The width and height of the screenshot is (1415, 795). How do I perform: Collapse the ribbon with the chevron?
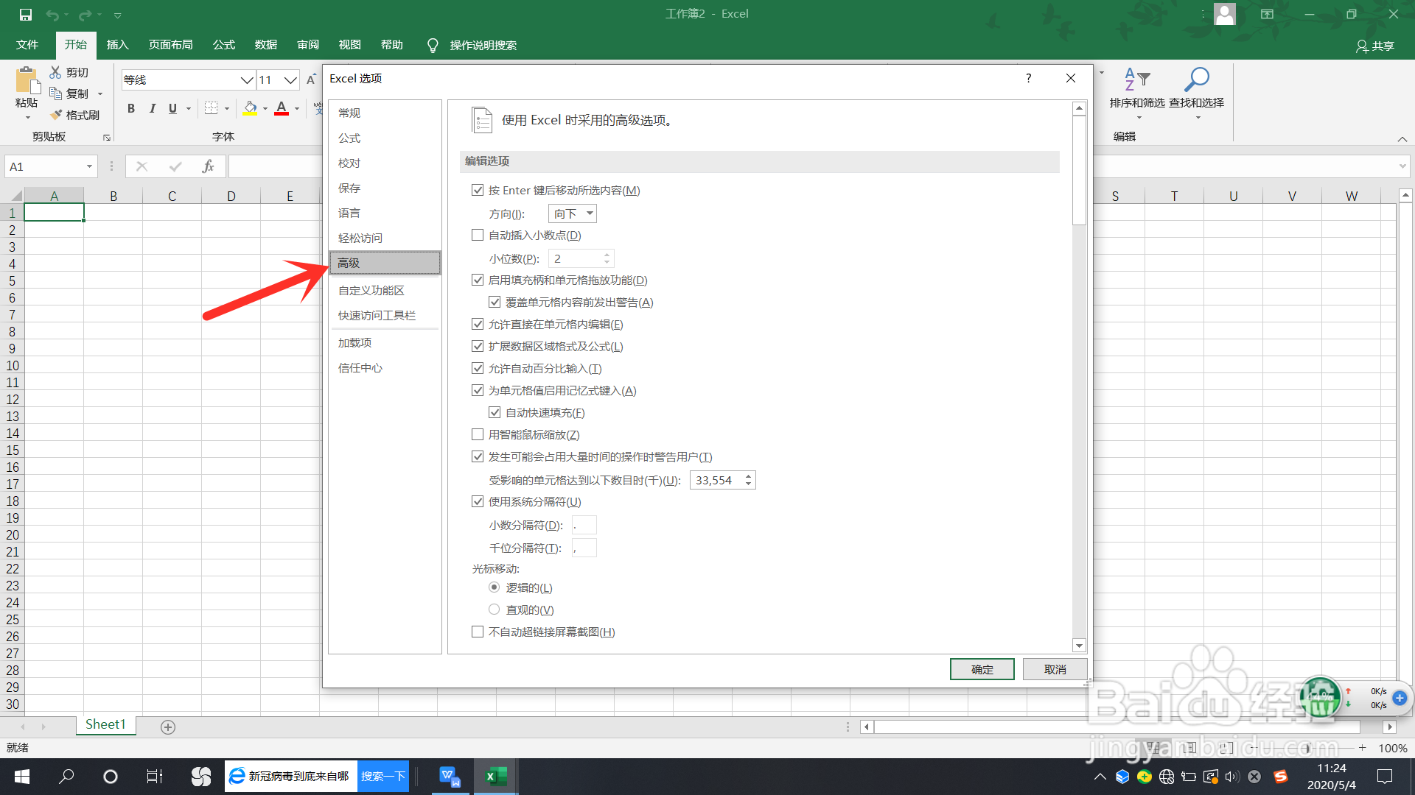point(1402,139)
